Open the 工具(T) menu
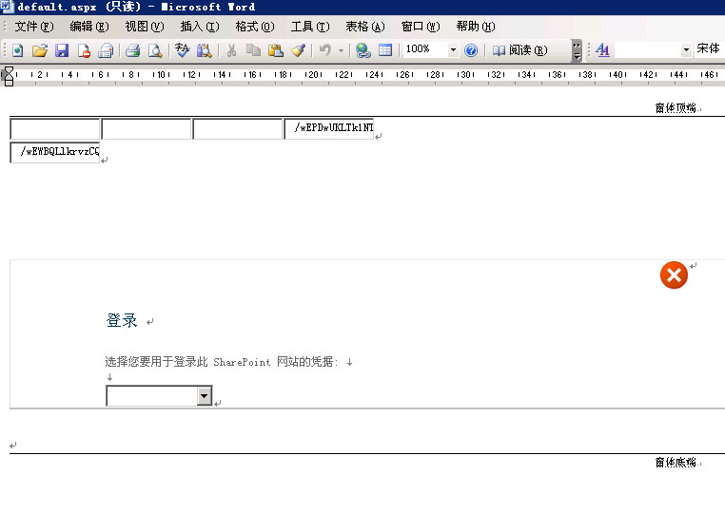This screenshot has height=513, width=725. click(x=310, y=27)
